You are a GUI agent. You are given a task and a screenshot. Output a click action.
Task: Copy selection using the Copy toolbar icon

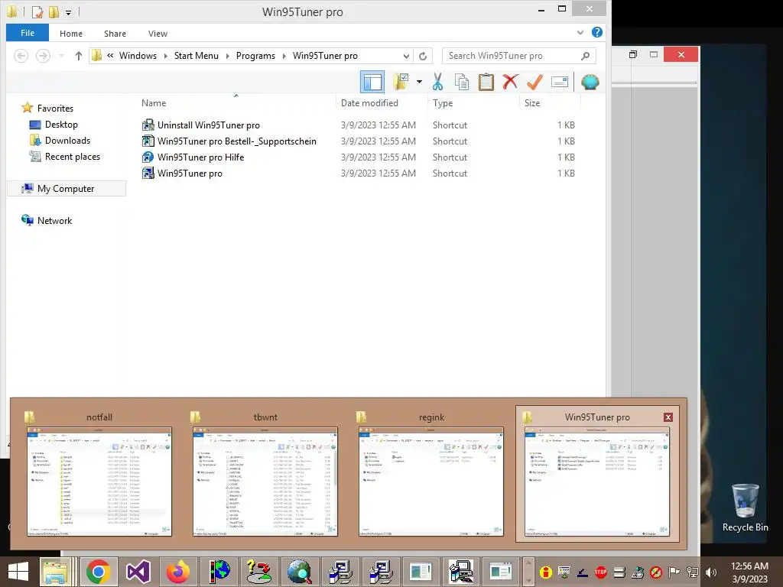tap(461, 82)
